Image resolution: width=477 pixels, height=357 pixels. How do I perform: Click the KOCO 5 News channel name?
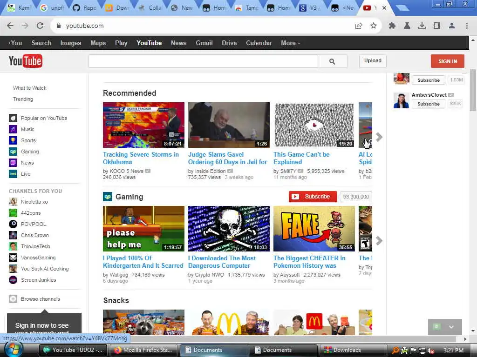tap(126, 171)
